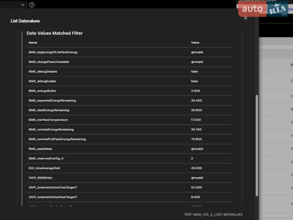Close the browser tab with X
The width and height of the screenshot is (293, 220).
[x=23, y=5]
